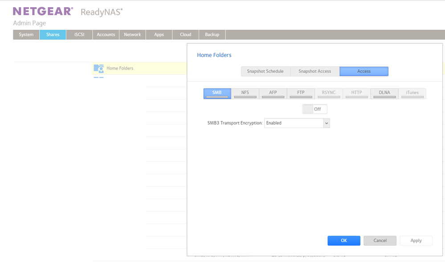445x262 pixels.
Task: Select the Home Folders row label
Action: [120, 69]
